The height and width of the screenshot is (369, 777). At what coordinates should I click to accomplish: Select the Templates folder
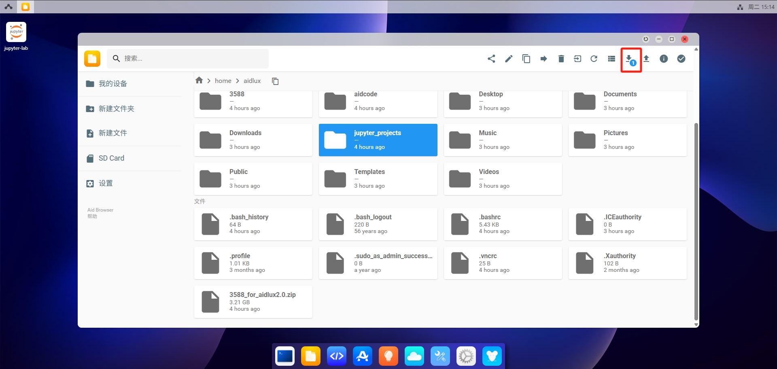(378, 179)
